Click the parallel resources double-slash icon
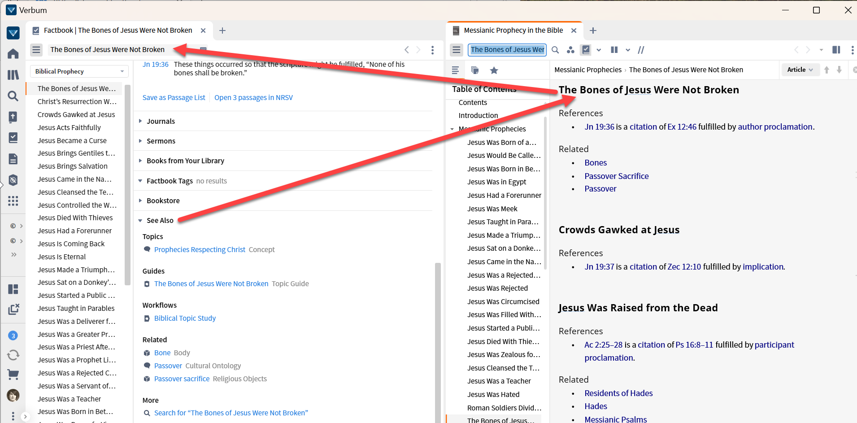The width and height of the screenshot is (857, 423). pyautogui.click(x=641, y=50)
